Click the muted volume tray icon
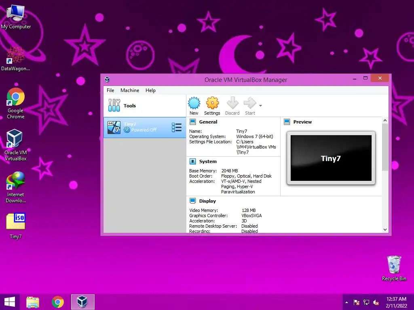This screenshot has width=414, height=310. (x=376, y=302)
